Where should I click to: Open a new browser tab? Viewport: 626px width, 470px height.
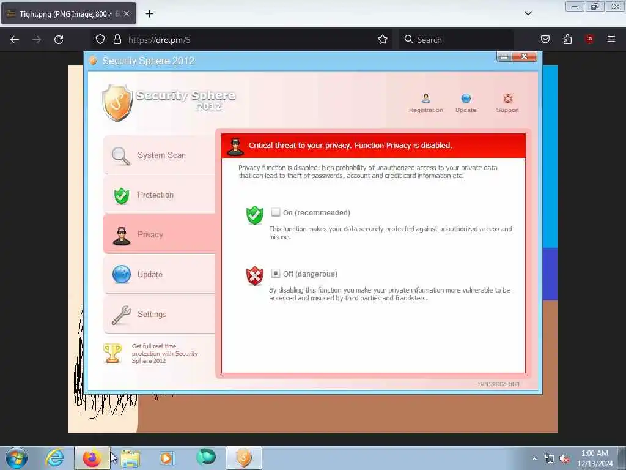(149, 14)
